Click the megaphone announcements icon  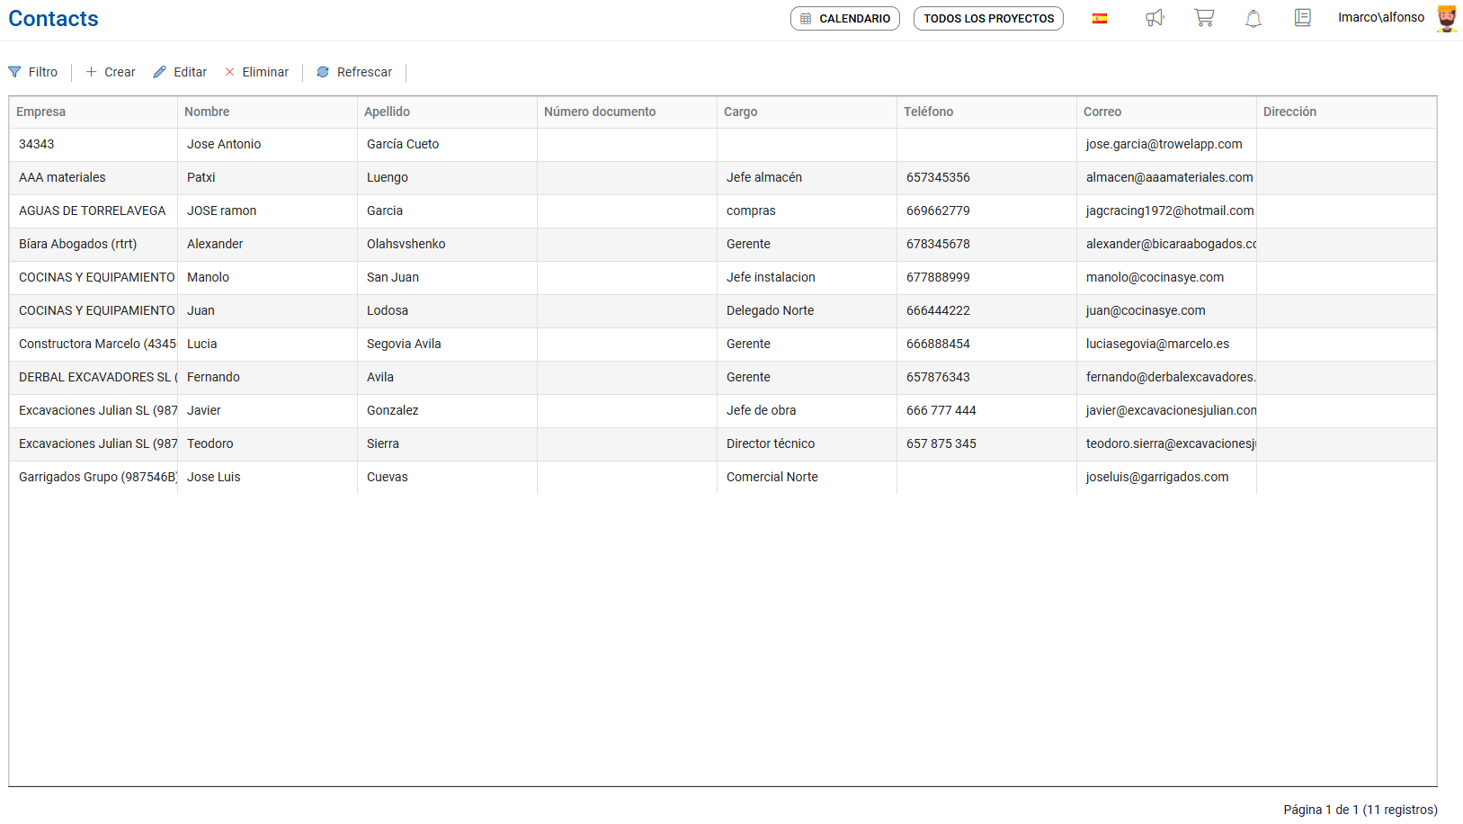point(1155,18)
